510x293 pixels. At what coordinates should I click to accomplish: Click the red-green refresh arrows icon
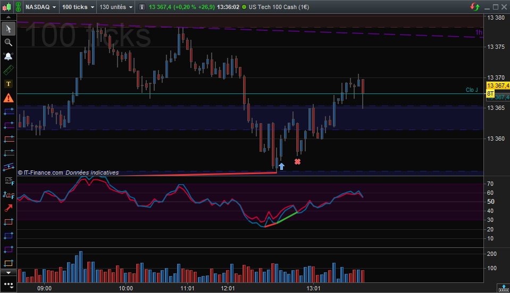[x=474, y=7]
